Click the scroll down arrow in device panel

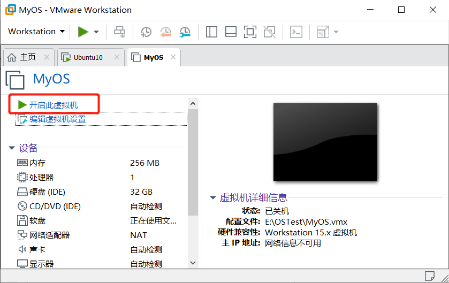193,263
